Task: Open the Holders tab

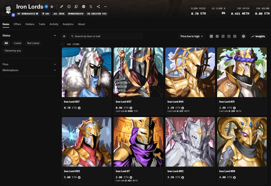Action: [30, 24]
